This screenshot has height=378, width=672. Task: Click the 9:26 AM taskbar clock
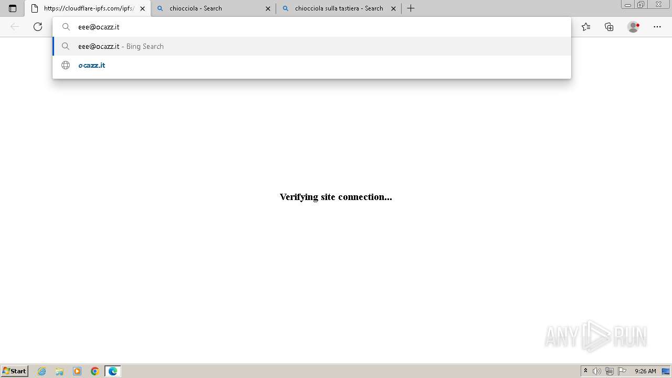pos(645,371)
